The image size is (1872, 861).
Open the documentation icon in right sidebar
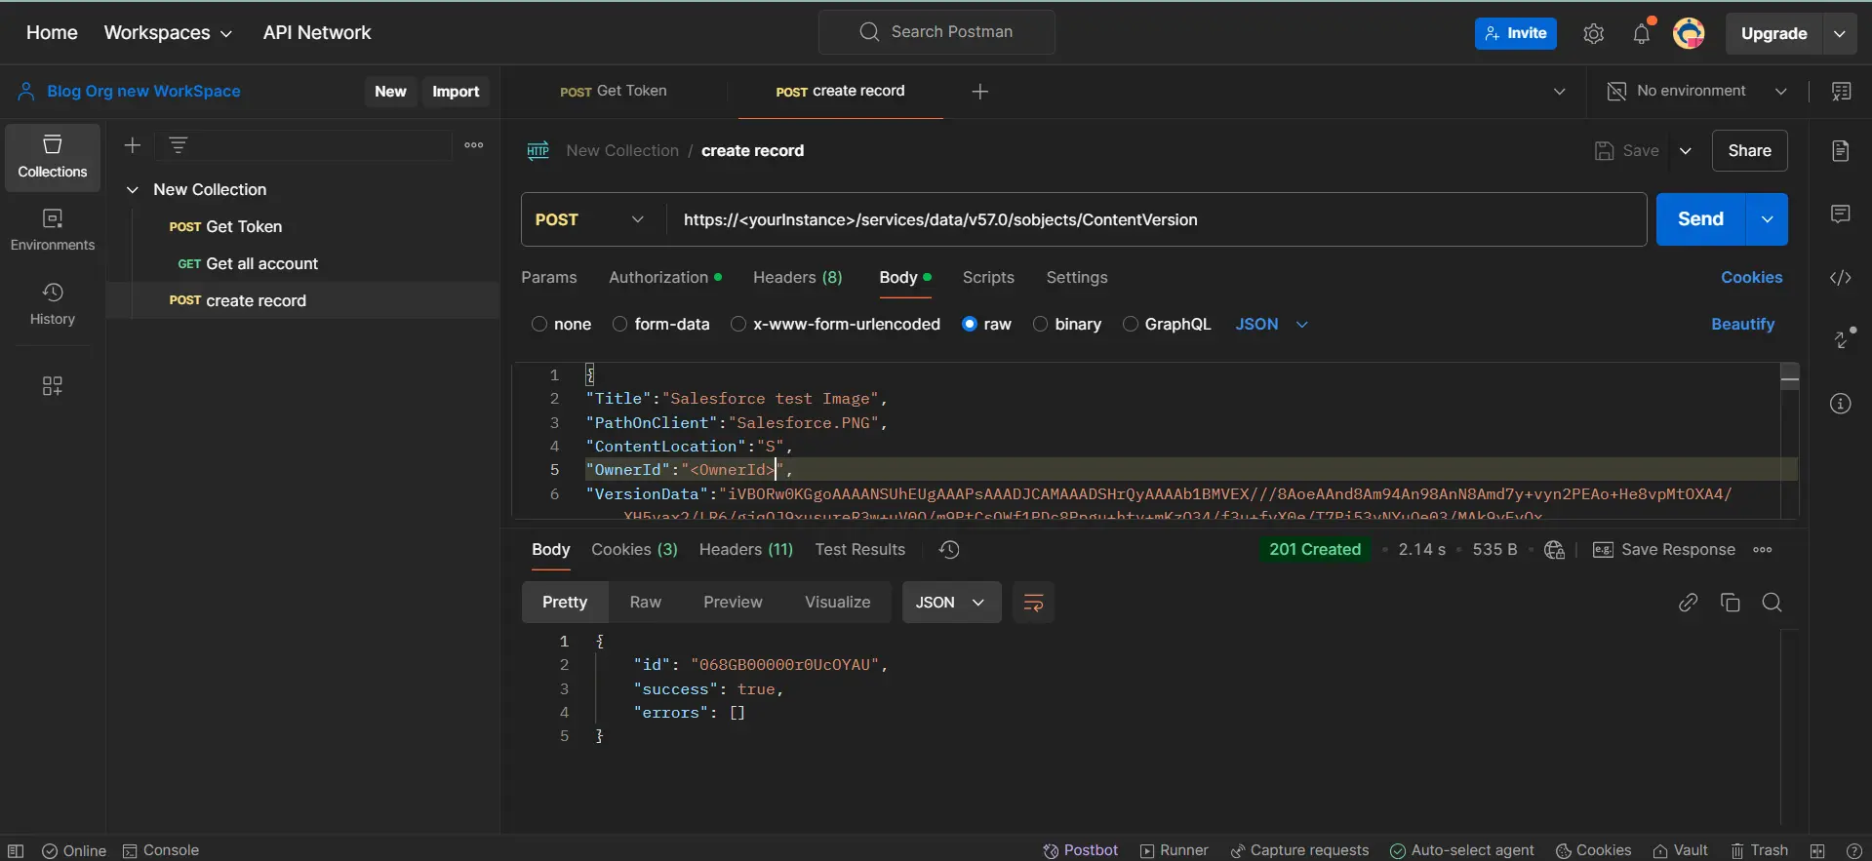pos(1841,151)
